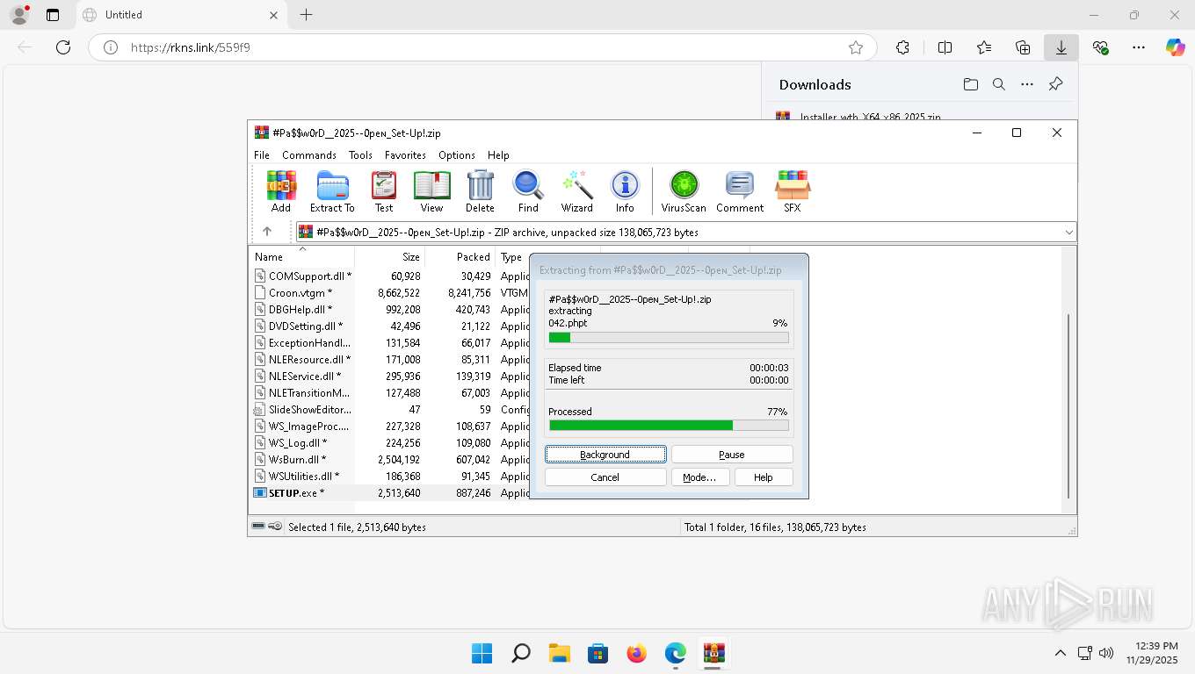Pin the Downloads panel

1056,84
